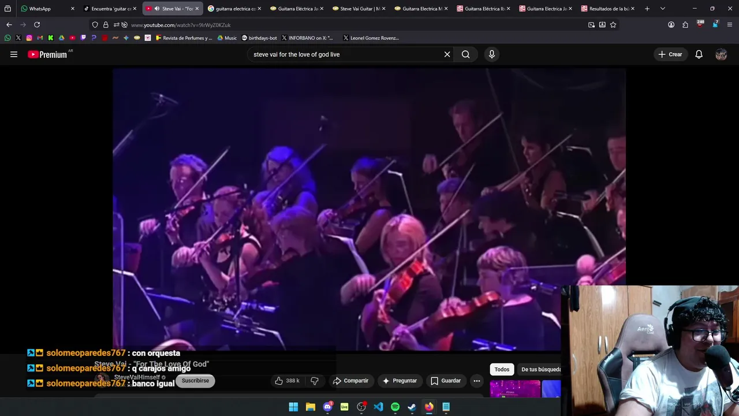This screenshot has width=739, height=416.
Task: Switch to 'Encuentra guitar' TikTok tab
Action: (110, 9)
